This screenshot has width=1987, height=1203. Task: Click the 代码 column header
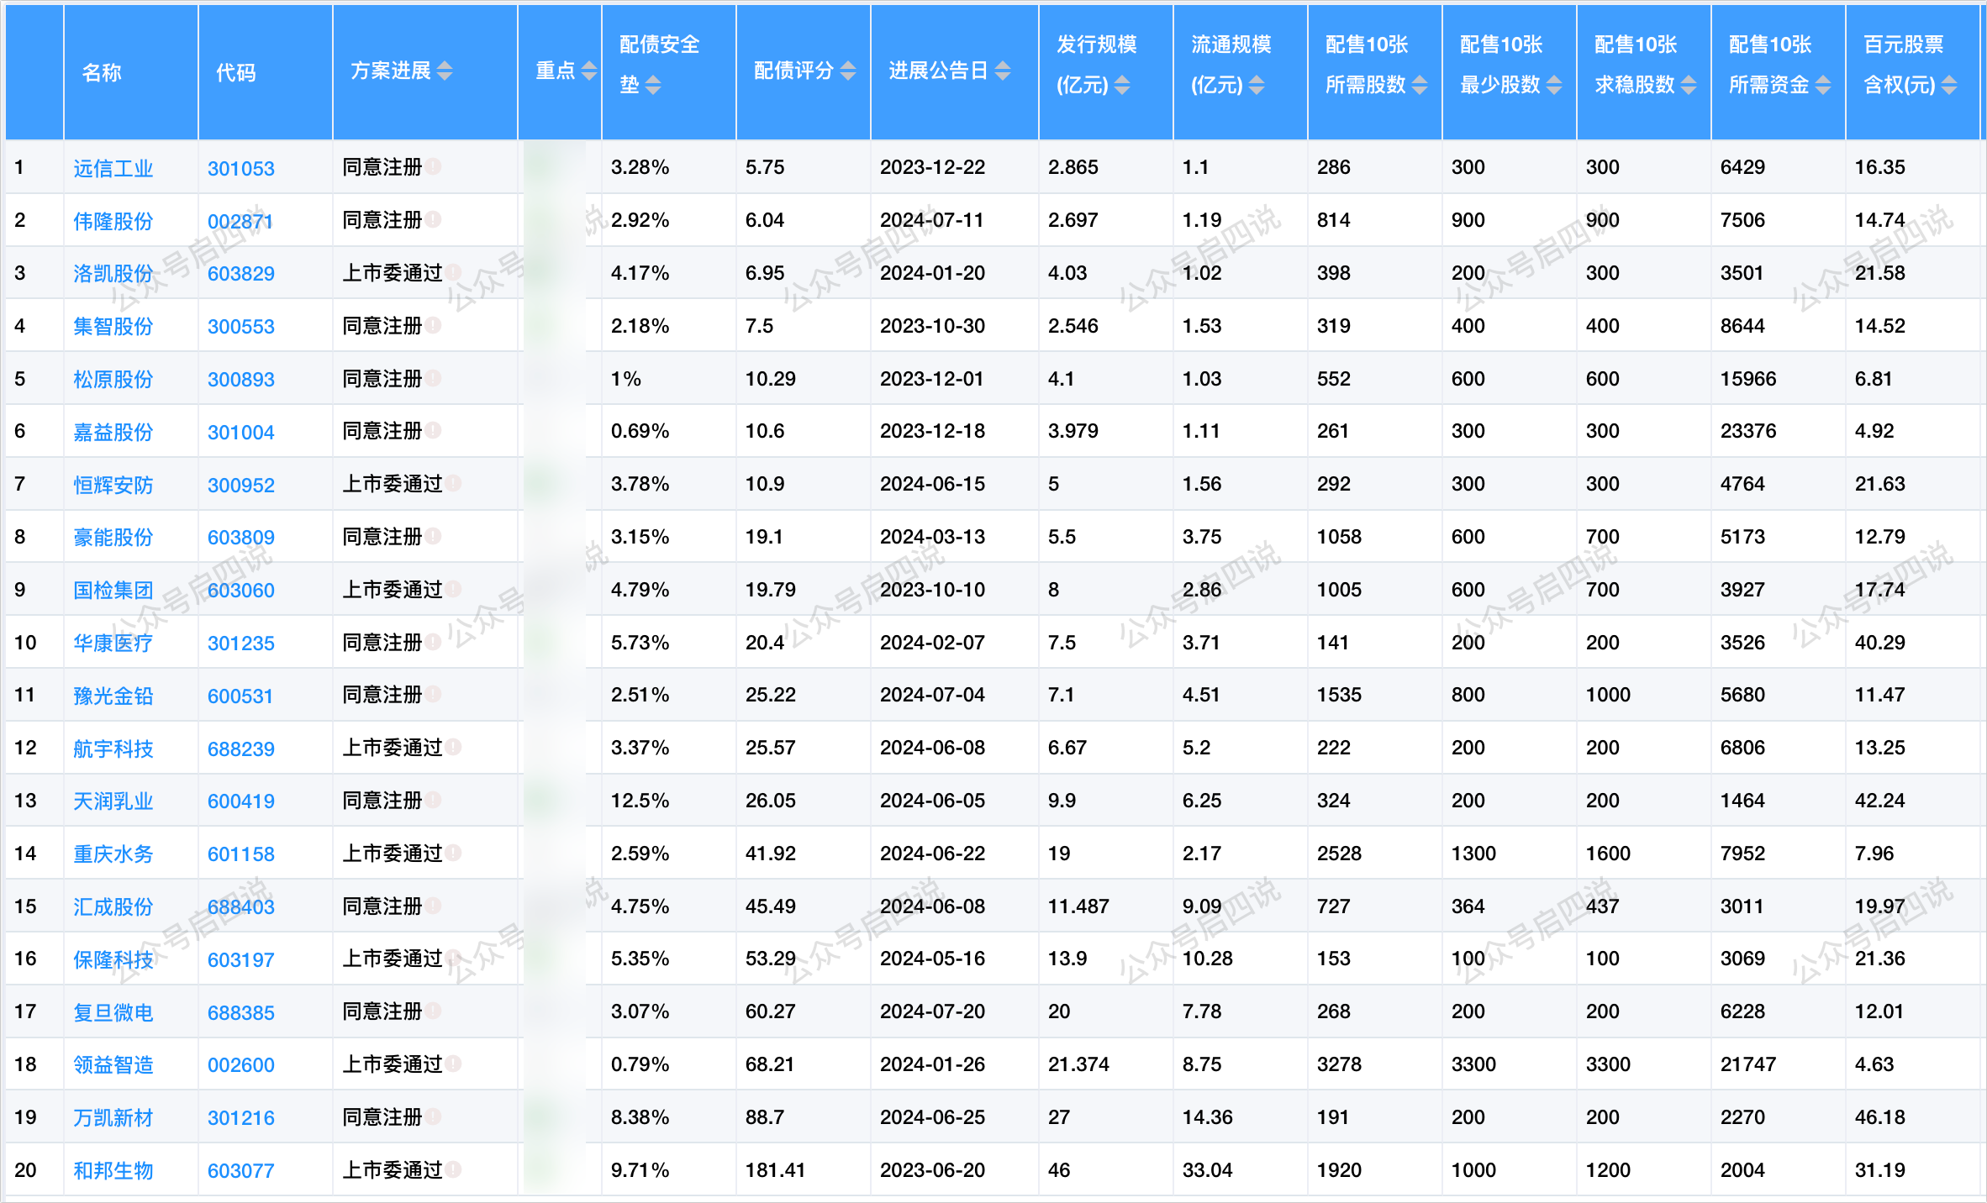tap(235, 72)
